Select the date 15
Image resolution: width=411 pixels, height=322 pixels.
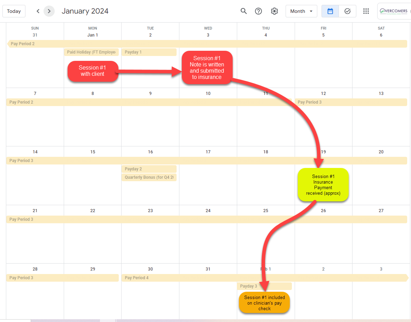(x=93, y=152)
